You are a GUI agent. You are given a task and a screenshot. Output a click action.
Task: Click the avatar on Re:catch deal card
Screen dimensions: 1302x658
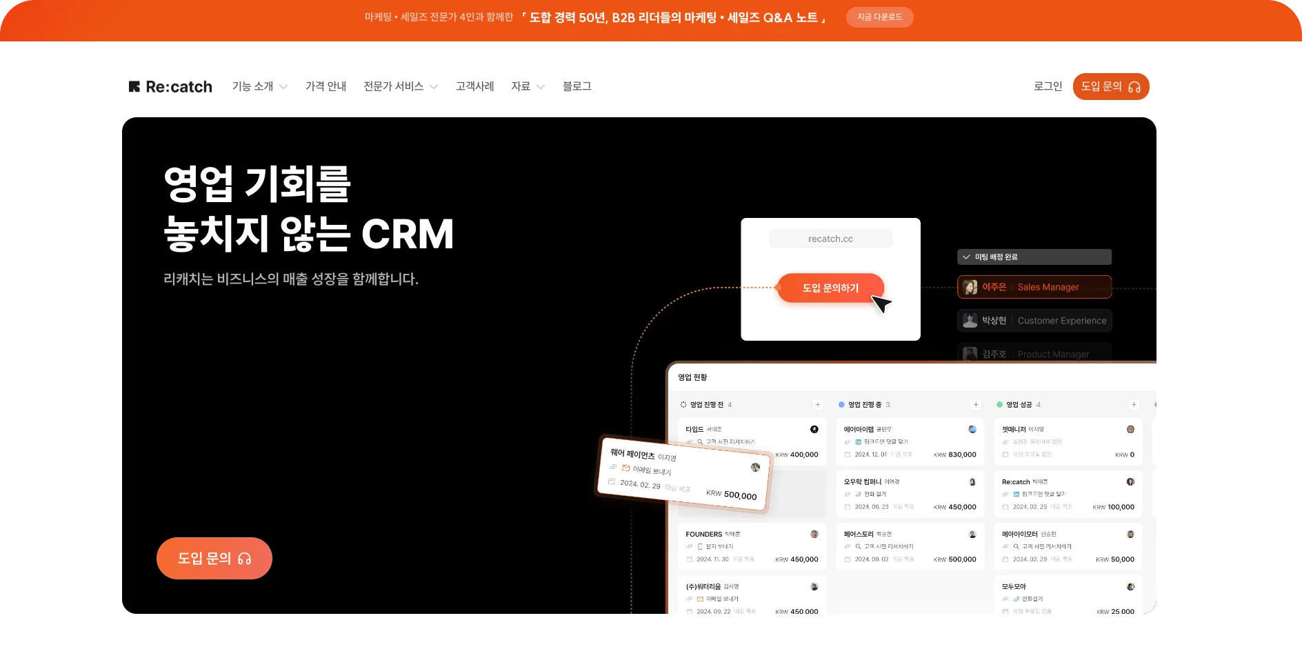tap(1130, 481)
